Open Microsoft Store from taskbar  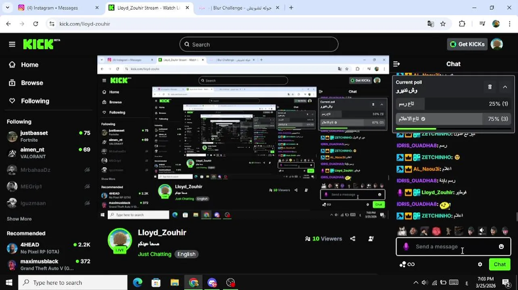tap(156, 282)
